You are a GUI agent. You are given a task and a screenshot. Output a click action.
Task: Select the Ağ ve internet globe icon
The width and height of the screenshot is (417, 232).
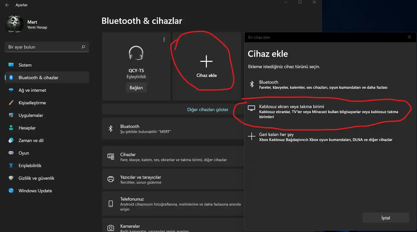pyautogui.click(x=11, y=90)
